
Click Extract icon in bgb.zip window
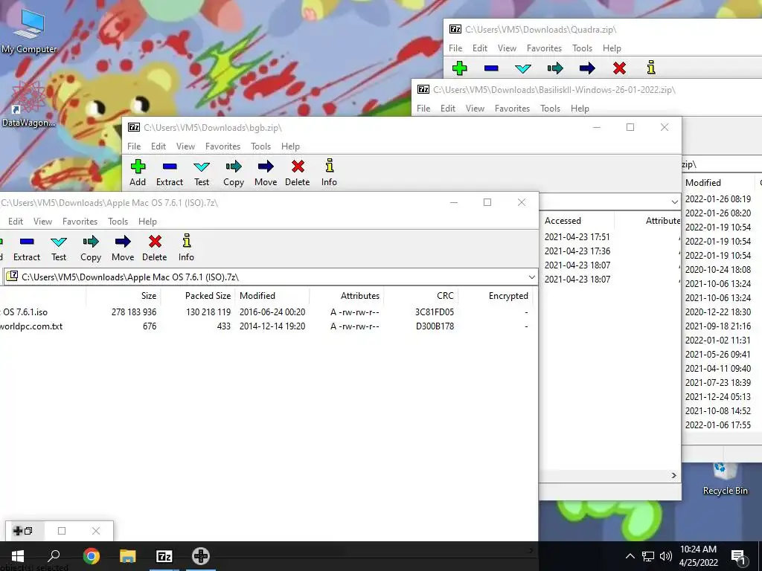[x=170, y=167]
